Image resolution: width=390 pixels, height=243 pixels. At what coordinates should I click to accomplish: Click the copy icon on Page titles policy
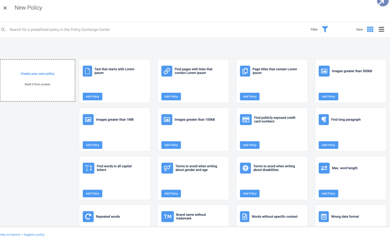[x=245, y=71]
